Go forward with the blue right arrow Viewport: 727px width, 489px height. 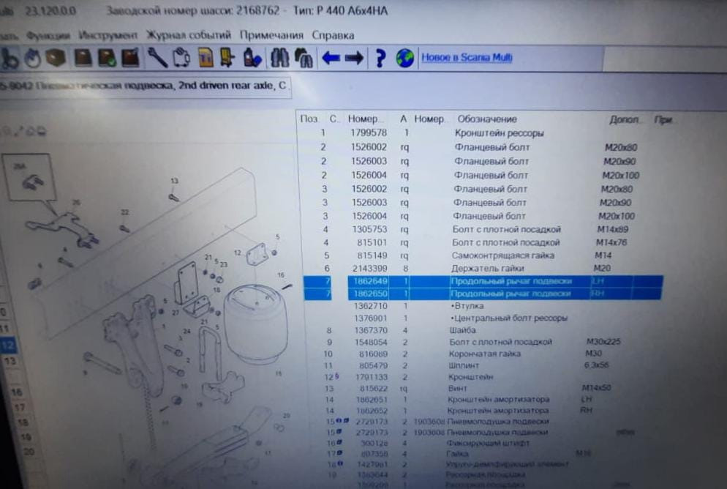355,59
